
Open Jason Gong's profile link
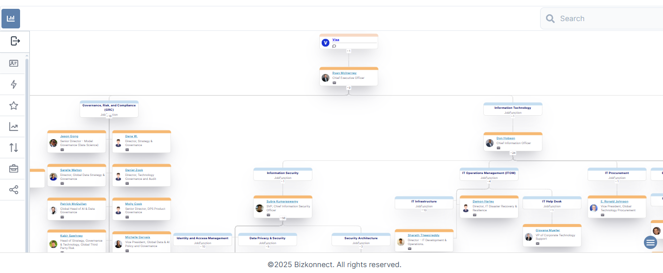(69, 136)
